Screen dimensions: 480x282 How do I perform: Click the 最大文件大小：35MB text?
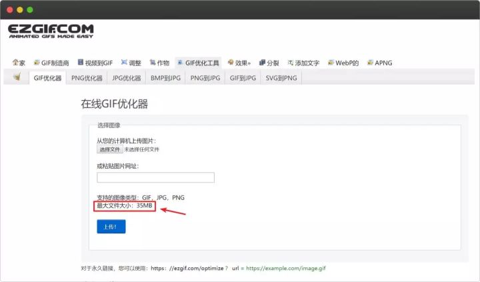coord(125,206)
